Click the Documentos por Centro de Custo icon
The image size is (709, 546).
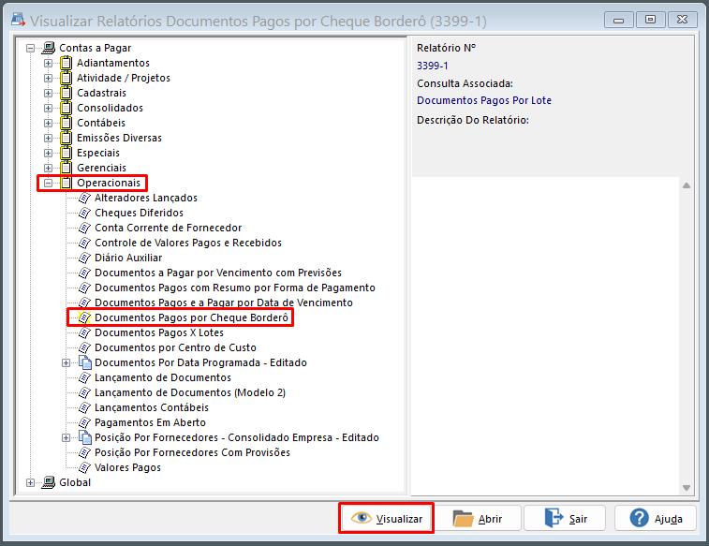84,347
